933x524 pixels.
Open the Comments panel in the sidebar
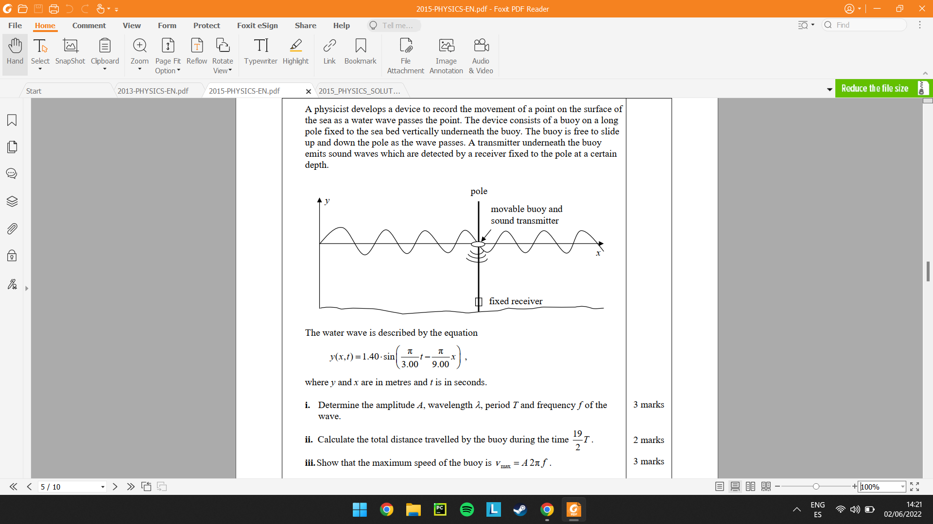[11, 173]
